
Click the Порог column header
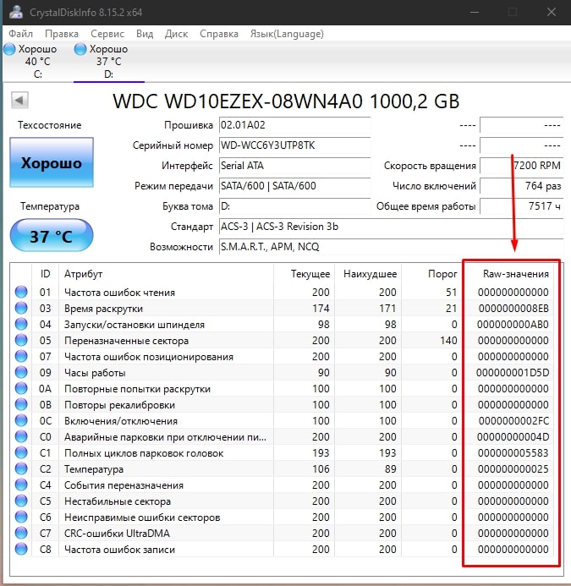431,274
